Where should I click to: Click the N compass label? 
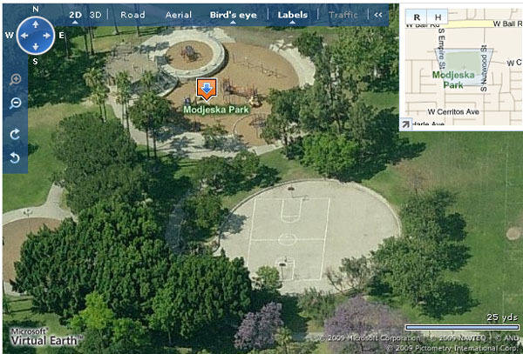36,9
